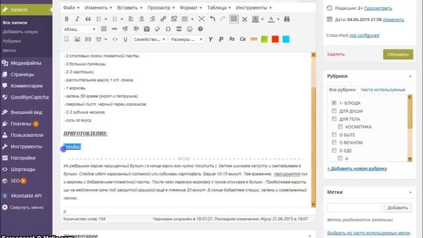Check the ДЛЯ ТЕЛА category

click(x=334, y=119)
